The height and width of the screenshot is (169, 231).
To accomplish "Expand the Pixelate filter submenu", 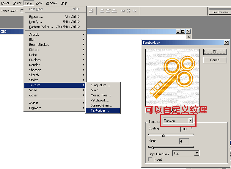I will (55, 60).
